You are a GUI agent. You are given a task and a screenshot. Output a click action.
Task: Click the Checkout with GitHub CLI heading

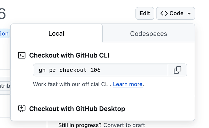69,55
